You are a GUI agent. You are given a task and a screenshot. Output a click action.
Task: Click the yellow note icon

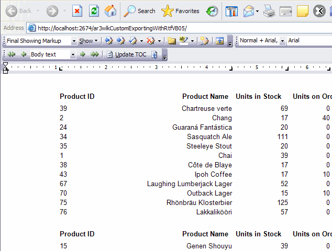pos(302,11)
